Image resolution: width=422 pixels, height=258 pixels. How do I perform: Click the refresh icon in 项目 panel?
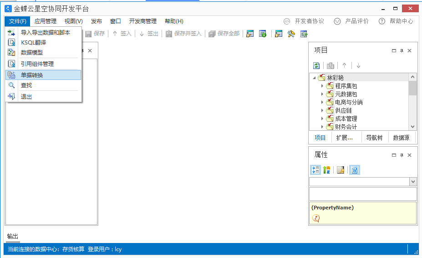316,65
